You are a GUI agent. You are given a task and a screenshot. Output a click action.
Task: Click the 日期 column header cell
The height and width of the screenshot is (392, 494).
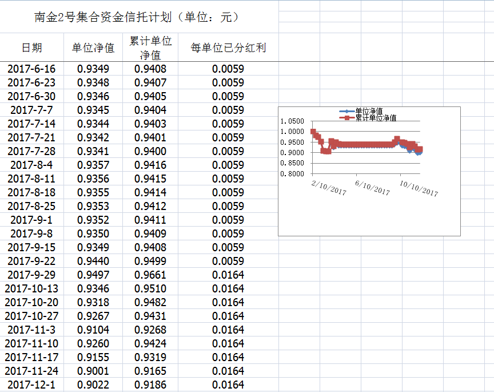click(x=31, y=48)
